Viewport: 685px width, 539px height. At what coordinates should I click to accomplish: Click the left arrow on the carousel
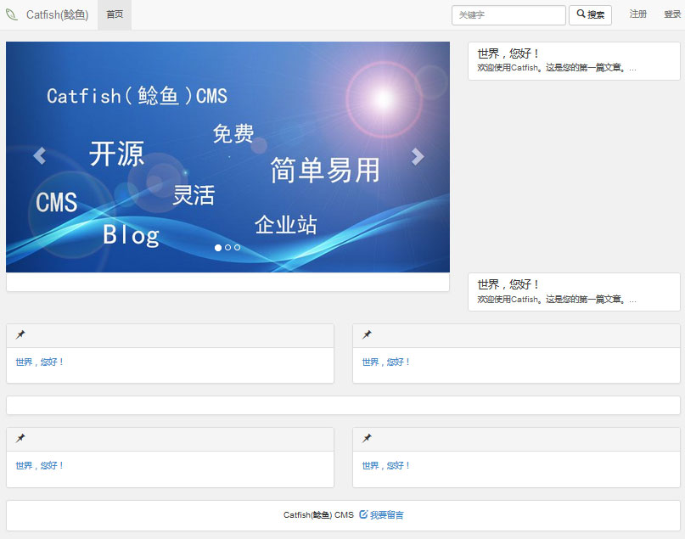(40, 156)
